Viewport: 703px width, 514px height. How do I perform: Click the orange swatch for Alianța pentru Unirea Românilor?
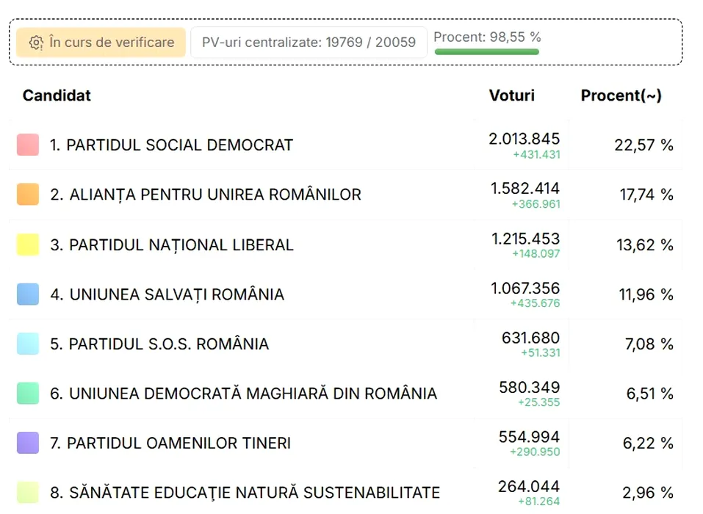coord(28,194)
